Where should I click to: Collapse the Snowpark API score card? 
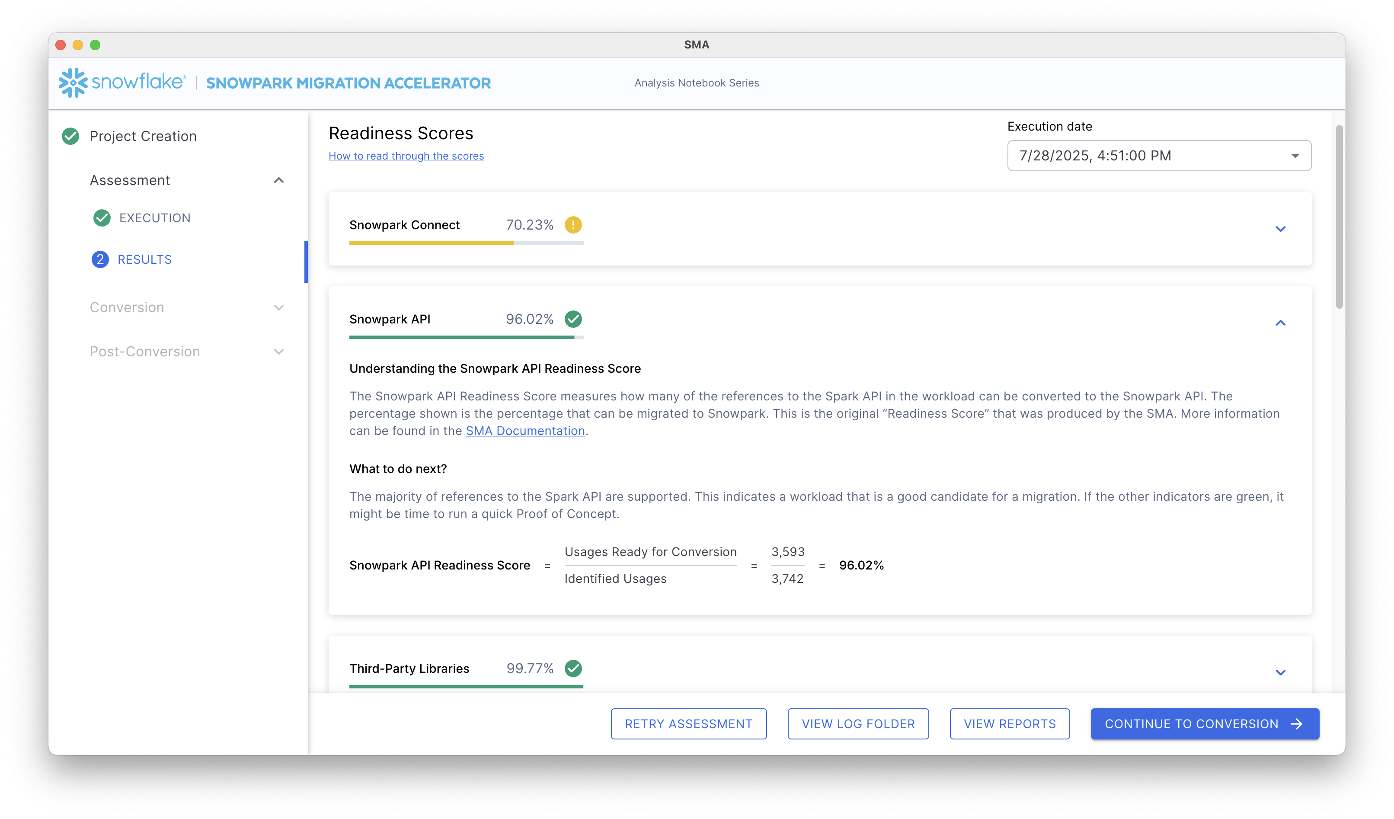[x=1281, y=323]
